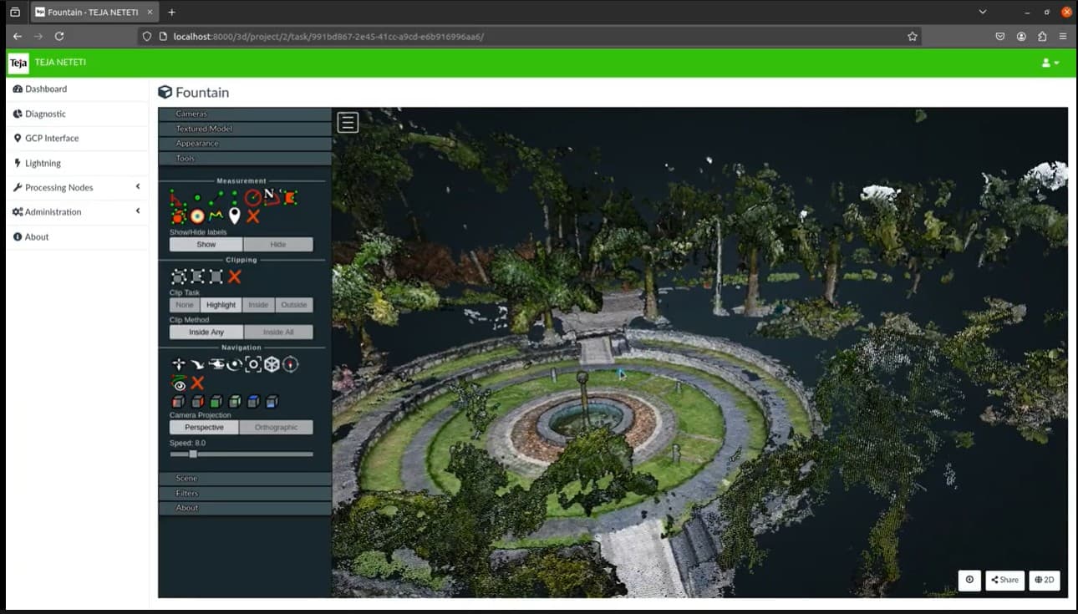
Task: Adjust the navigation Speed slider
Action: [194, 454]
